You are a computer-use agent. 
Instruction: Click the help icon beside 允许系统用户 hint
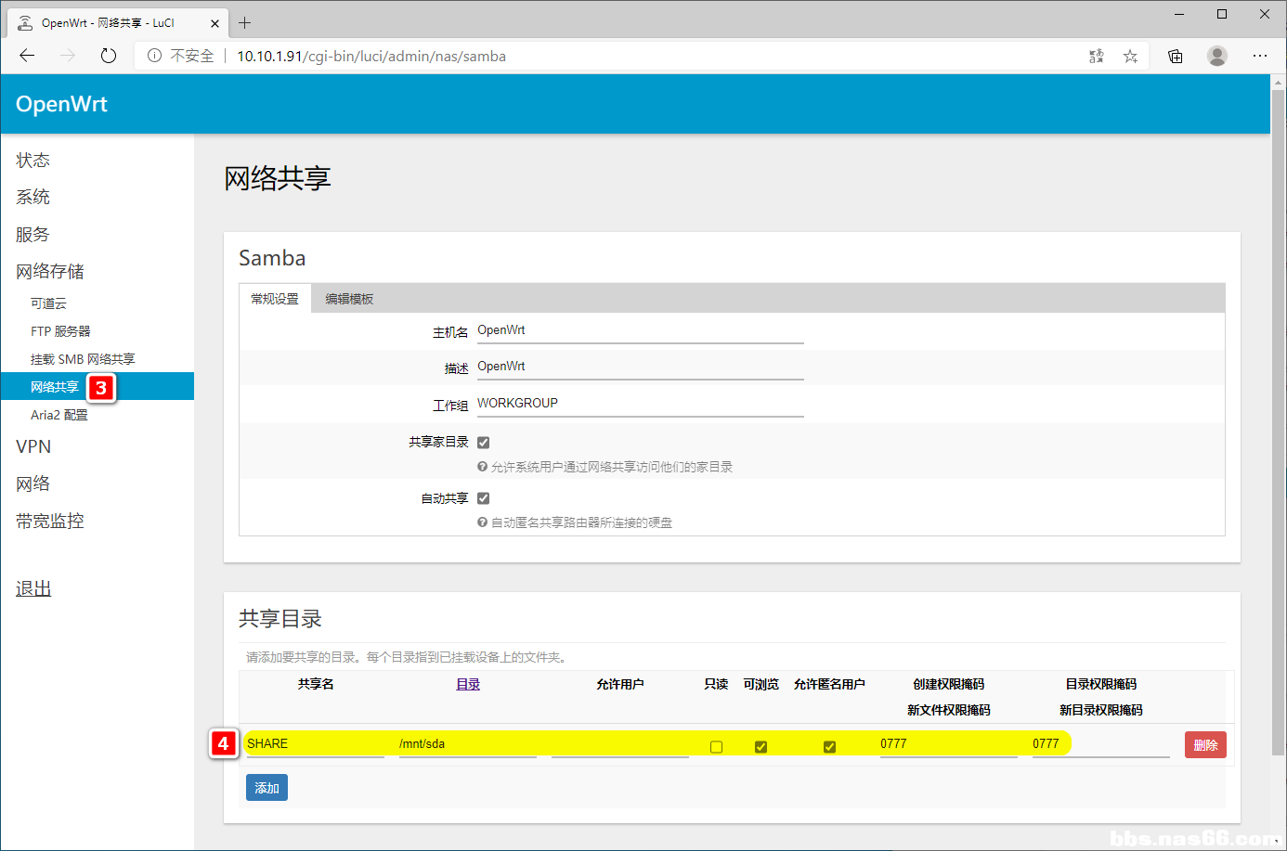(483, 467)
